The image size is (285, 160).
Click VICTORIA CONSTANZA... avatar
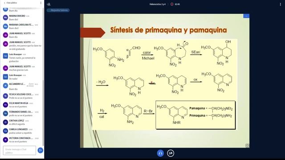coord(5,140)
